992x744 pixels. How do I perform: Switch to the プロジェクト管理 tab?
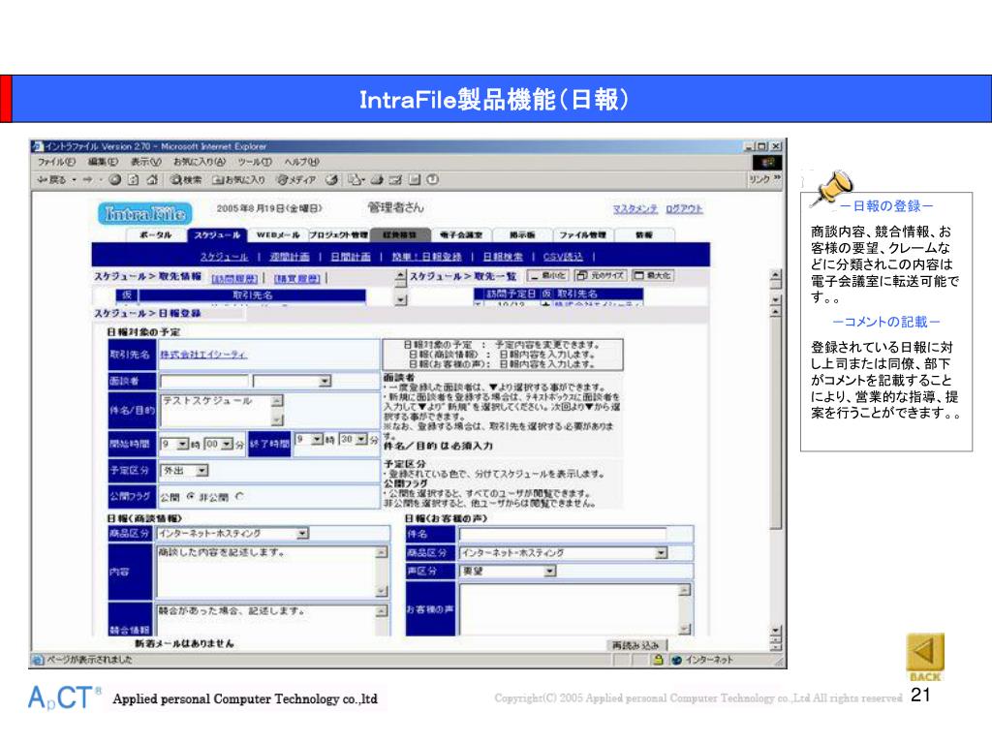click(x=339, y=234)
